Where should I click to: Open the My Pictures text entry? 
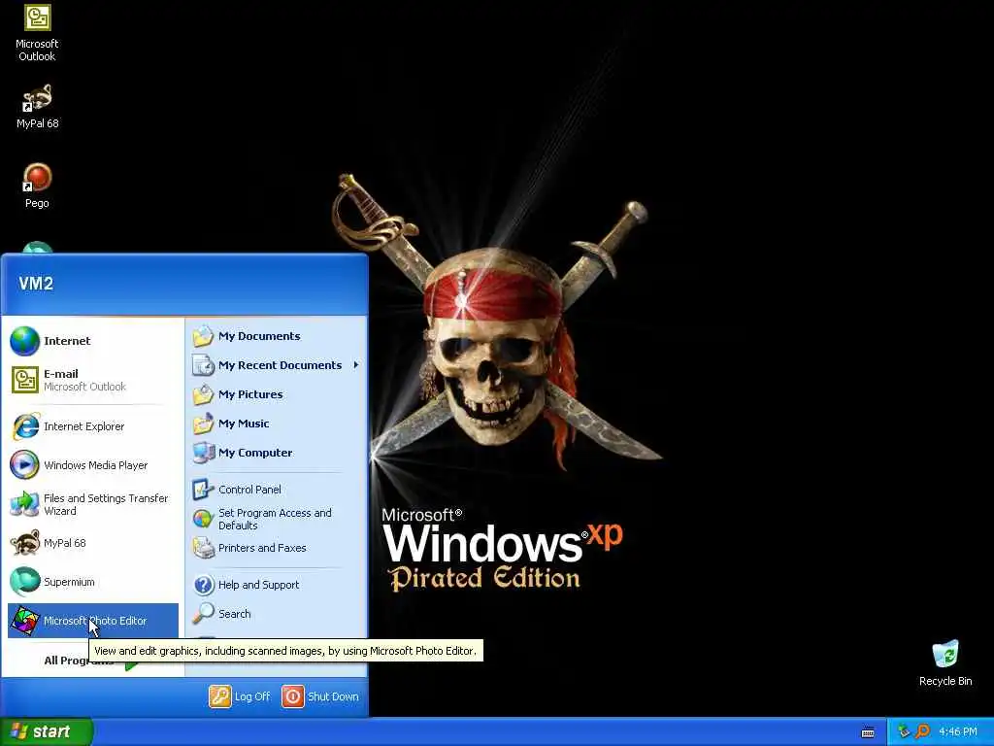point(250,394)
